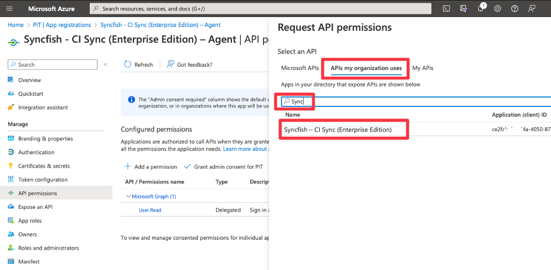Focus the top Azure search resources box
551x270 pixels.
pos(261,9)
